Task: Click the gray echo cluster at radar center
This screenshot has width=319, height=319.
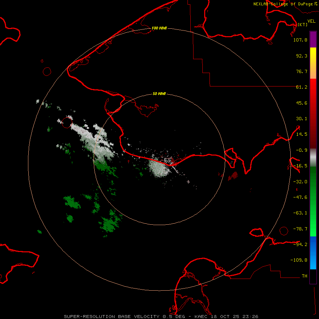Action: (159, 168)
